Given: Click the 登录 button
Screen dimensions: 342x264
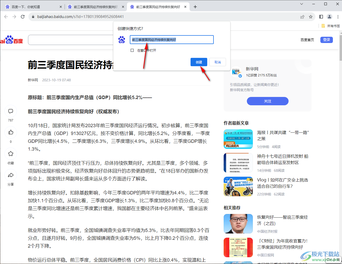Looking at the screenshot, I should (327, 40).
